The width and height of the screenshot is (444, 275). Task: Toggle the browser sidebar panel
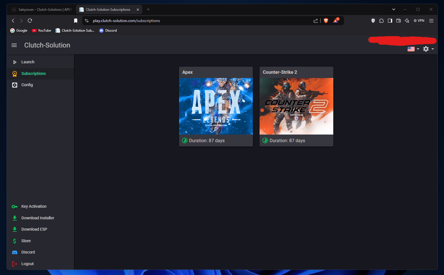click(390, 21)
